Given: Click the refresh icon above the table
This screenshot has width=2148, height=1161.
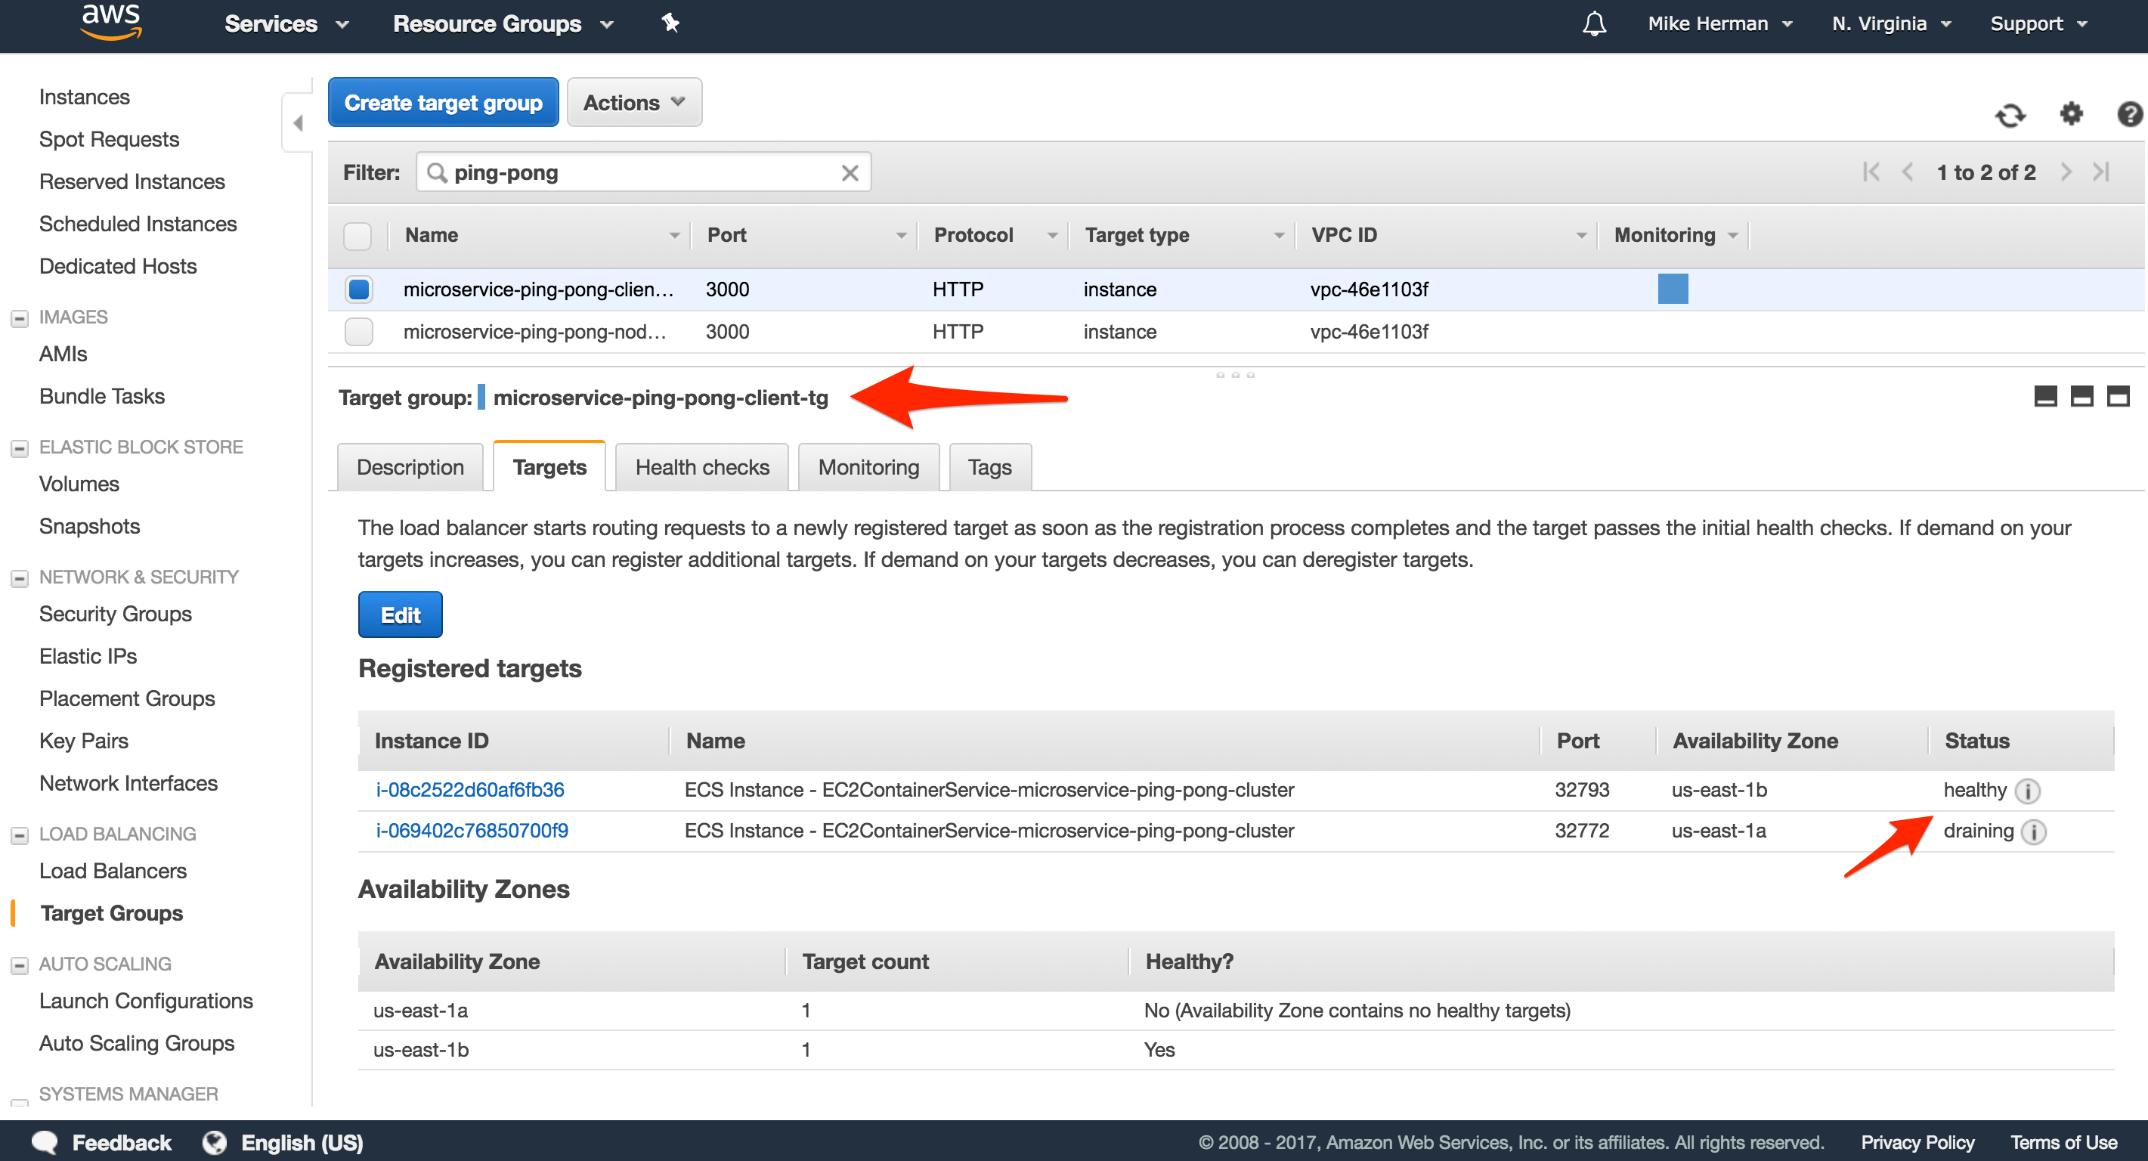Looking at the screenshot, I should click(2010, 114).
